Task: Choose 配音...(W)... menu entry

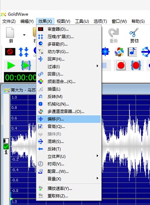Action: pyautogui.click(x=69, y=172)
